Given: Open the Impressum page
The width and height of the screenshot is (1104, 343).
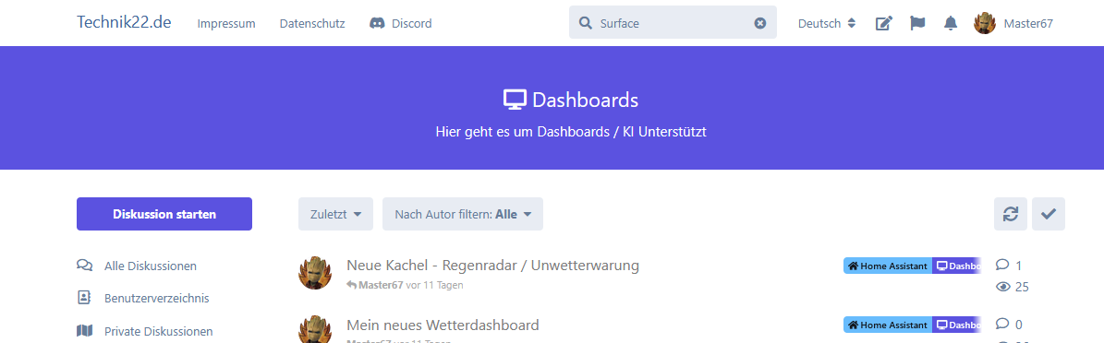Looking at the screenshot, I should click(226, 23).
